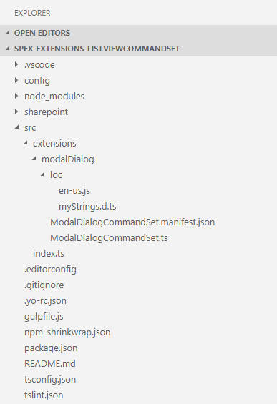Expand the .vscode folder arrow
The width and height of the screenshot is (277, 404).
(x=16, y=64)
